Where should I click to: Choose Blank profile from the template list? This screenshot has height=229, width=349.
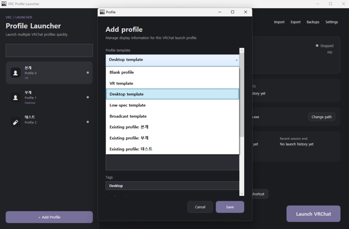click(x=172, y=72)
